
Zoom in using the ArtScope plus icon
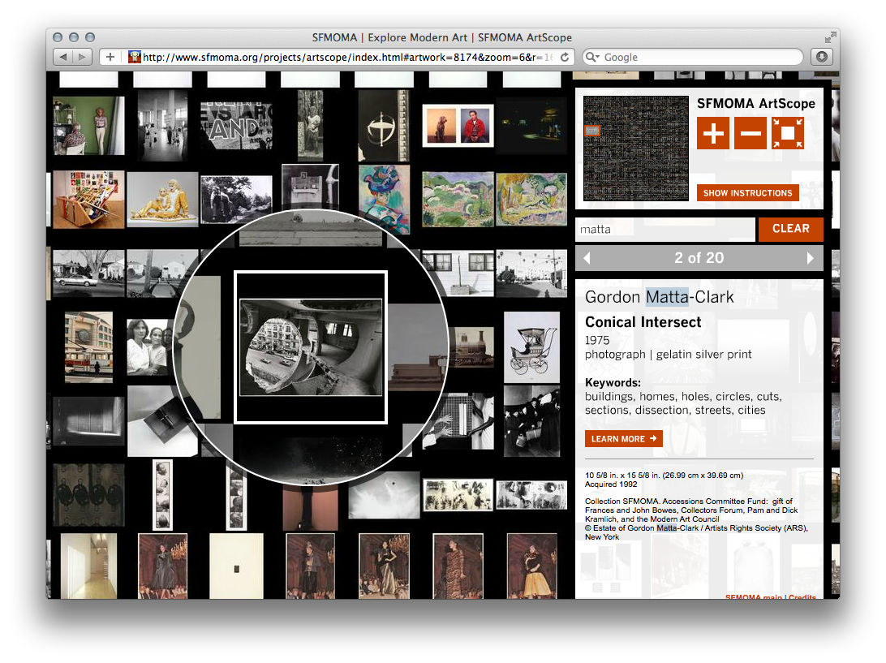tap(712, 132)
